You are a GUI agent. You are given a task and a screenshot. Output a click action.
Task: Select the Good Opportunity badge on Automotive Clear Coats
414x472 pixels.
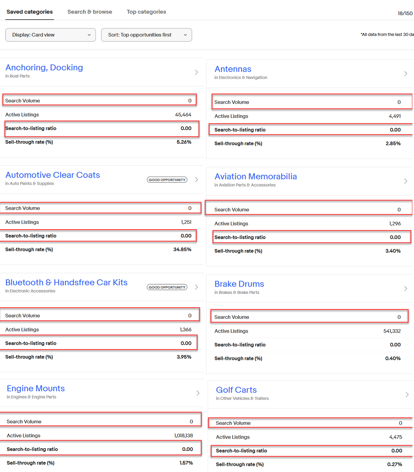[167, 179]
